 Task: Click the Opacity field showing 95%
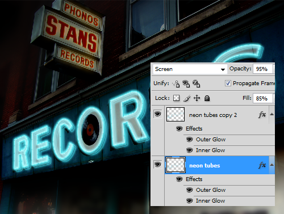point(263,69)
